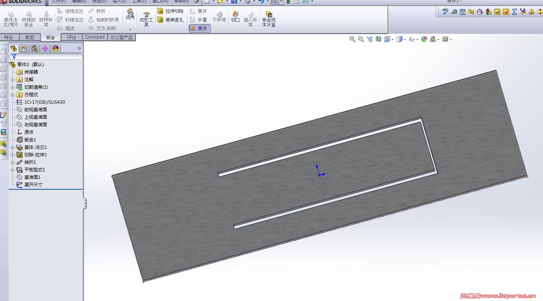This screenshot has width=543, height=301.
Task: Expand the 平板型式1 feature node
Action: [x=13, y=170]
